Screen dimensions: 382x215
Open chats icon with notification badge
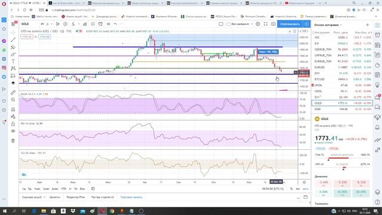377,97
